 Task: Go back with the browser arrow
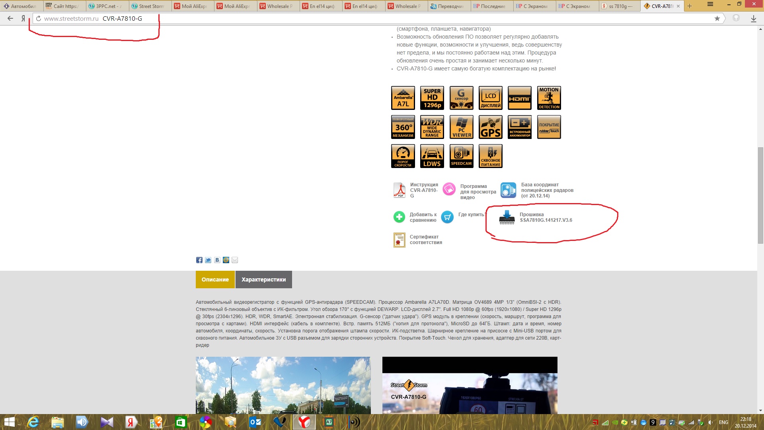[x=10, y=18]
